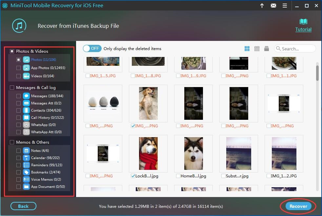Click the selection status text at bottom
Screen dimensions: 322x216
tap(161, 207)
